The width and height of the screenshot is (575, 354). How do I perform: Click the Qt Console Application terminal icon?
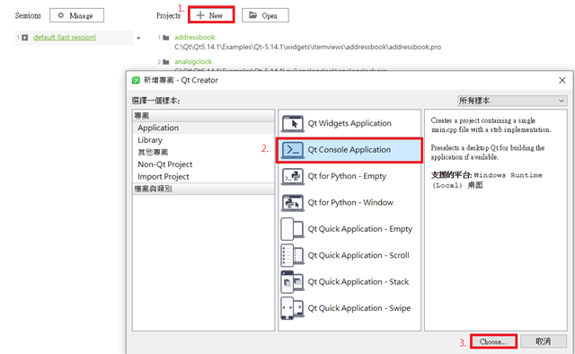[292, 150]
